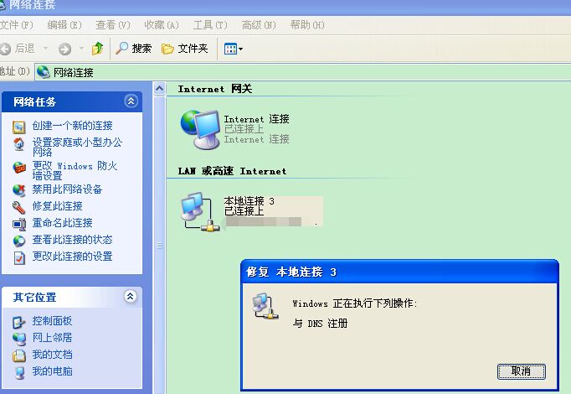Select 修复此连接 link
Viewport: 571px width, 394px height.
coord(57,206)
